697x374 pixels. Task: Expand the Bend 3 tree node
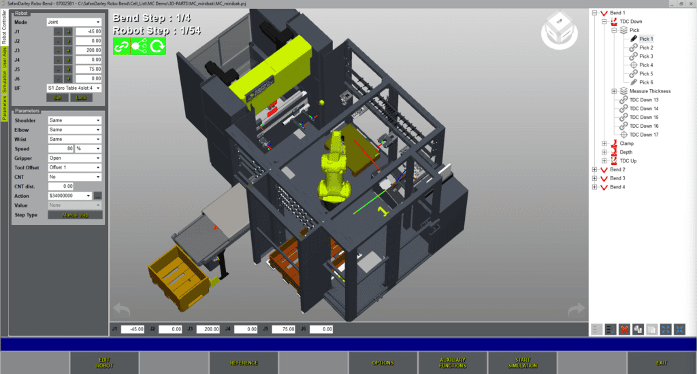(595, 178)
